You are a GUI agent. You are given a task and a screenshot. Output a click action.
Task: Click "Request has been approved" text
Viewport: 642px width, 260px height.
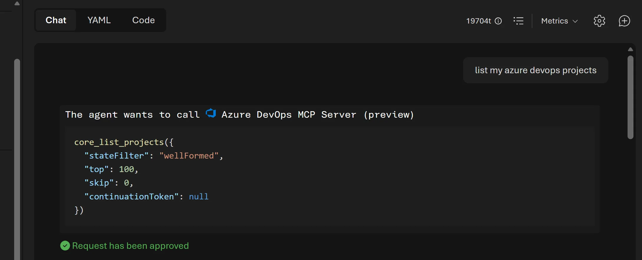(130, 246)
